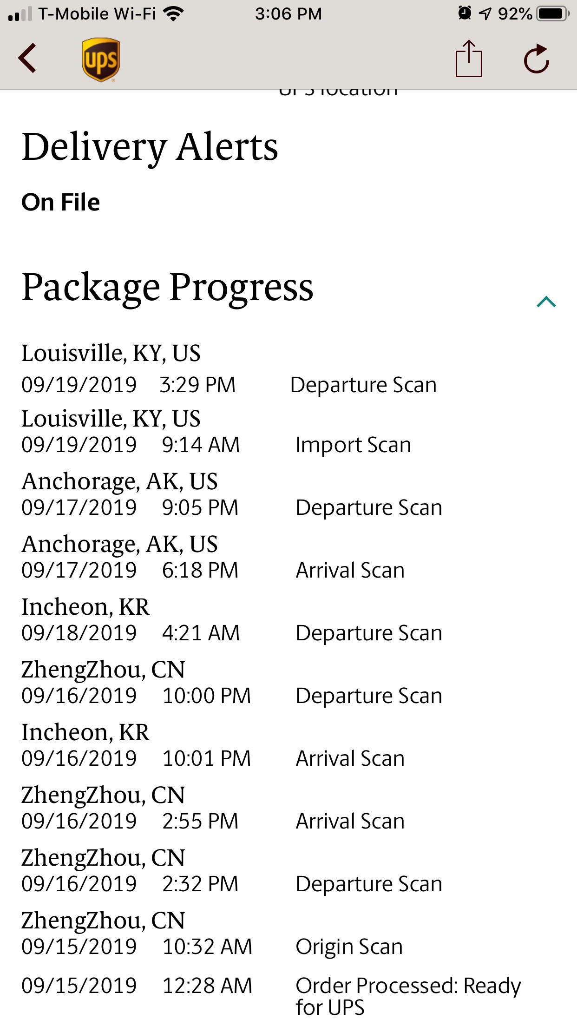The image size is (577, 1026).
Task: Tap the UPS shield logo
Action: (x=101, y=59)
